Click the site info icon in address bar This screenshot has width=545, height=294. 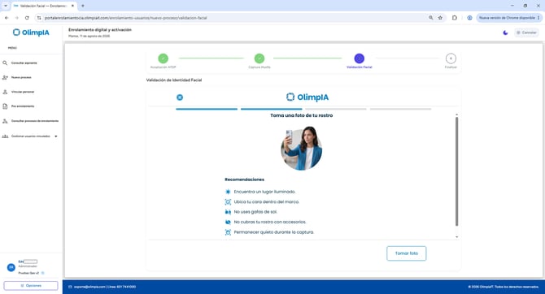click(39, 18)
